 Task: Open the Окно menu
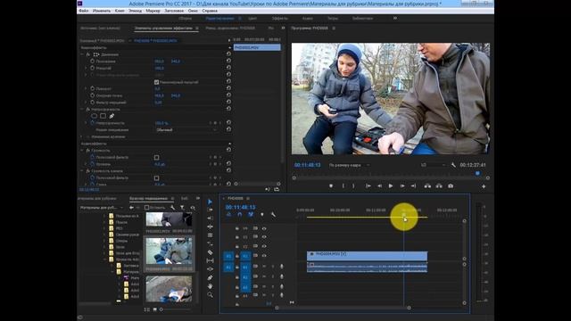tap(193, 11)
